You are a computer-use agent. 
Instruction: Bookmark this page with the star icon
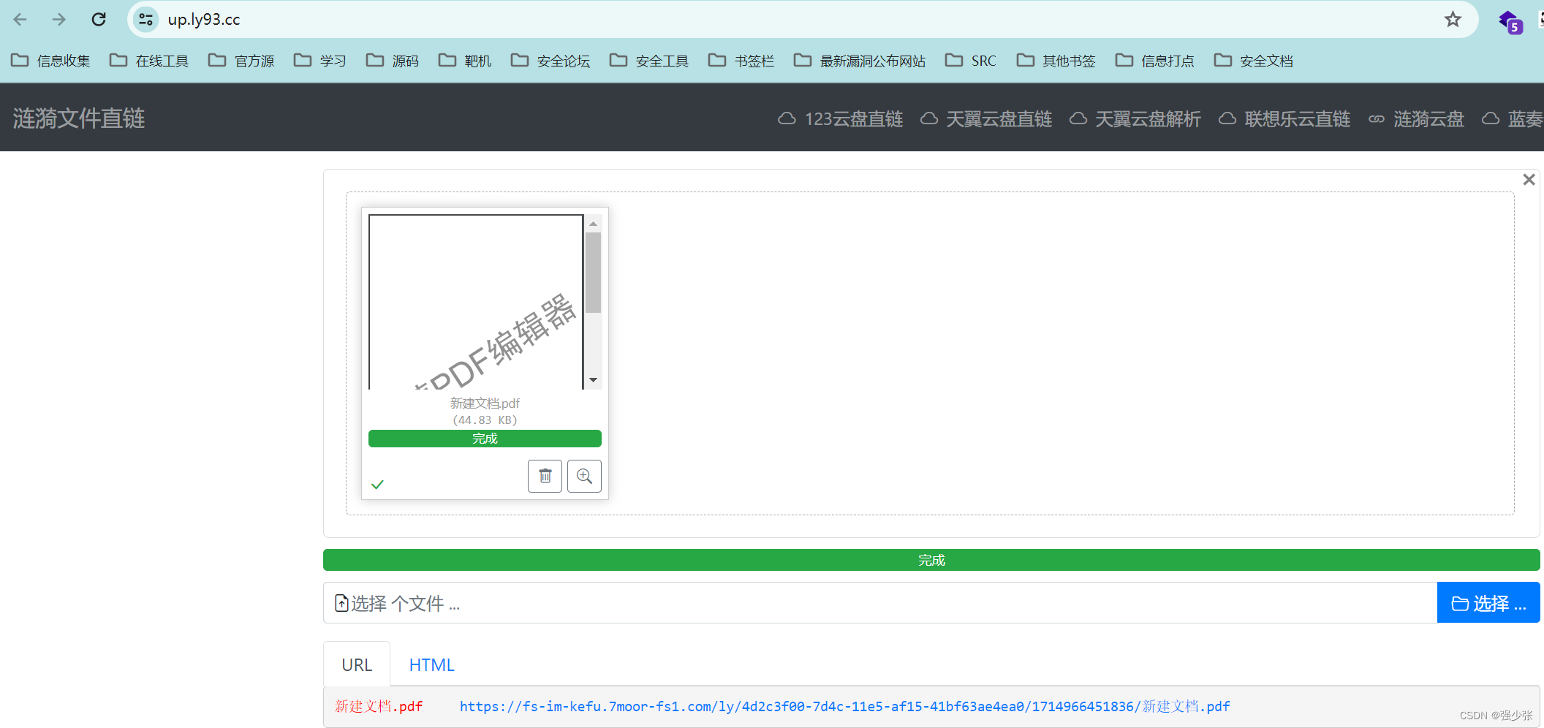1453,20
